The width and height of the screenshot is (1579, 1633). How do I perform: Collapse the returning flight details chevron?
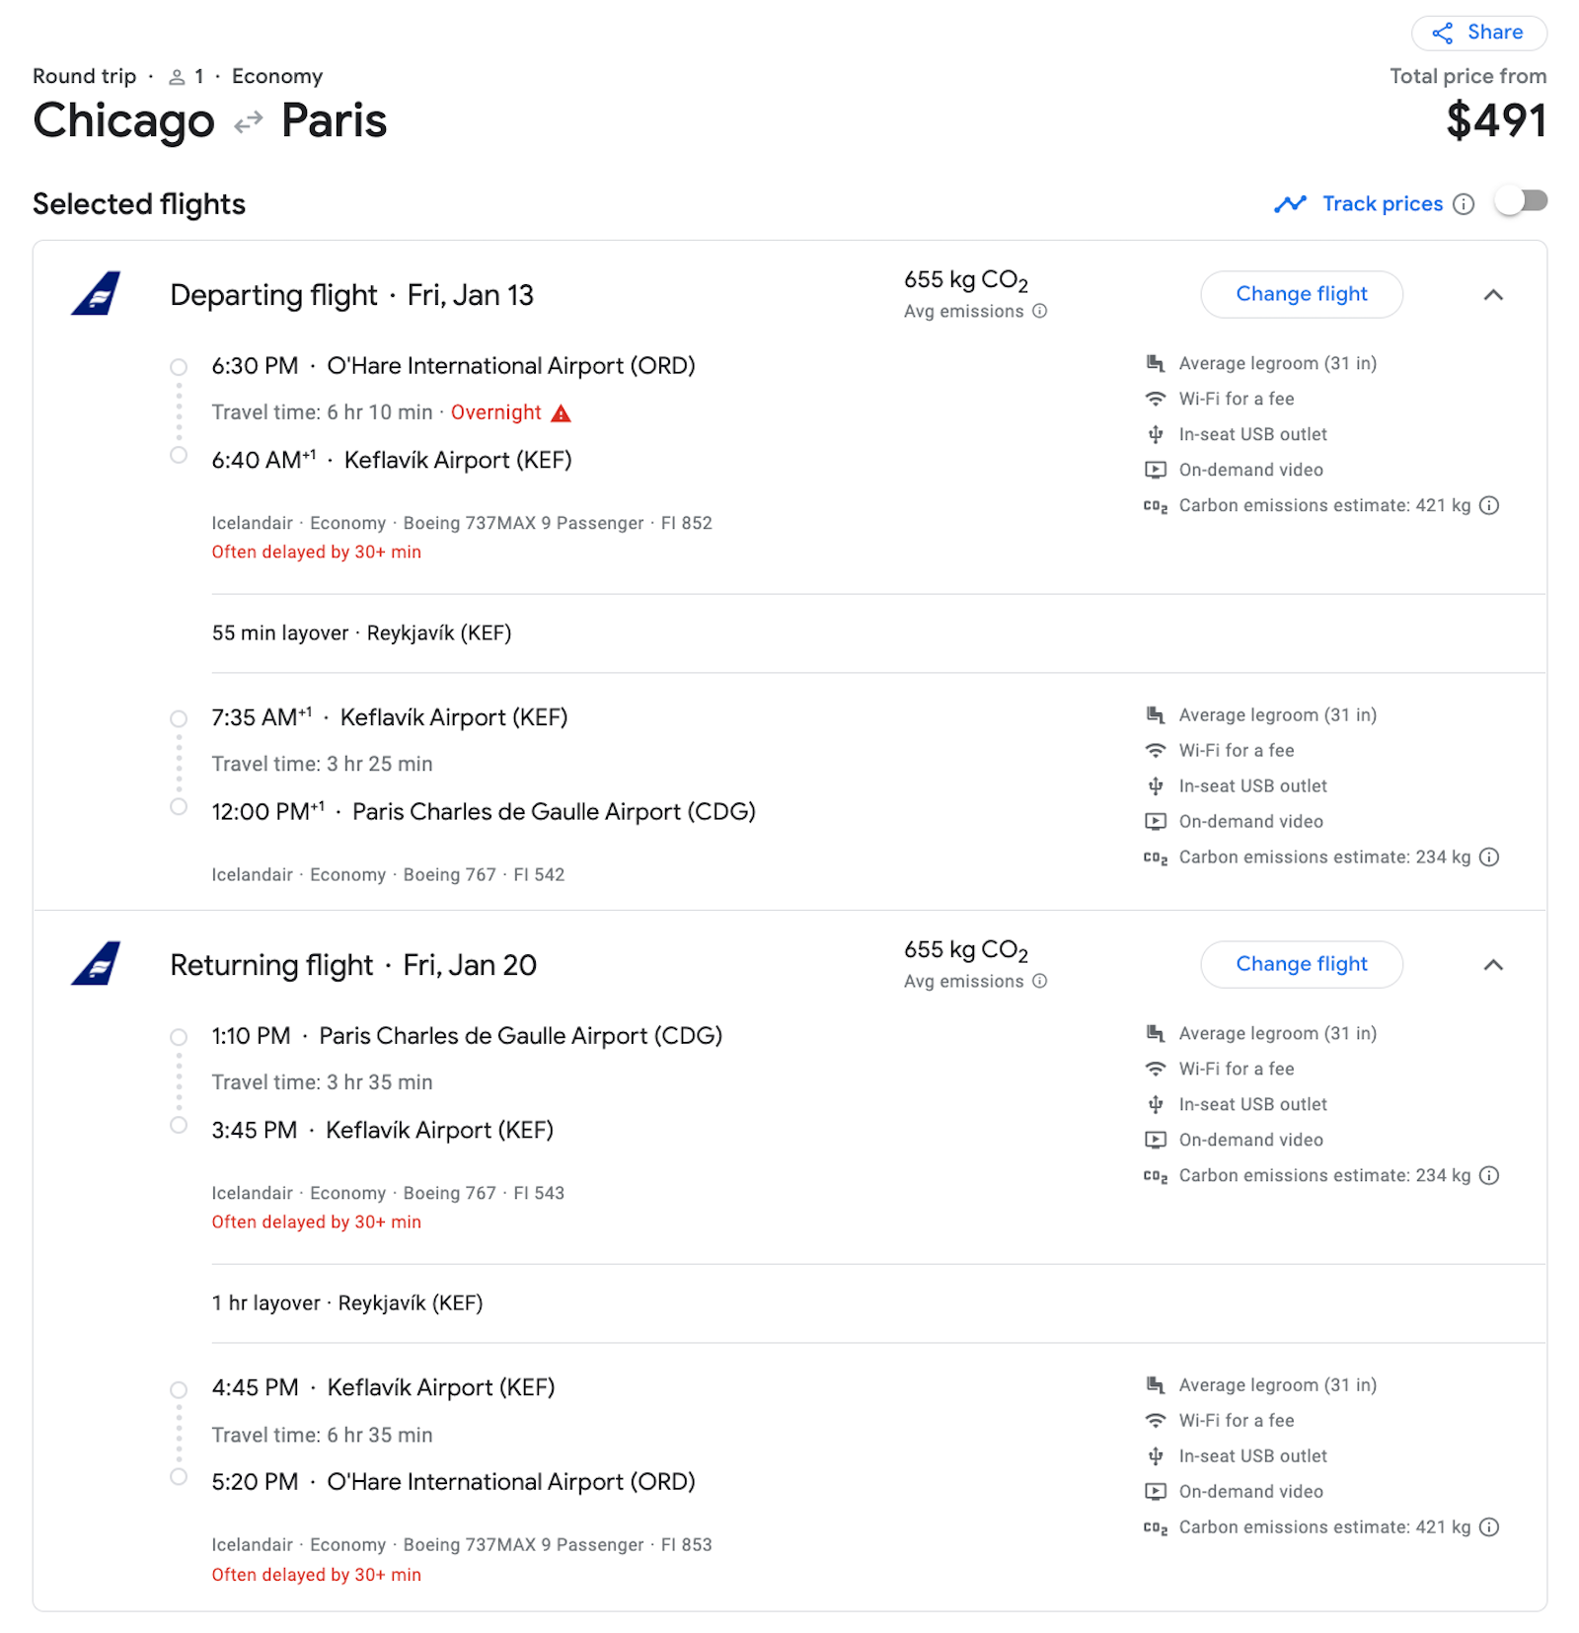[x=1493, y=965]
